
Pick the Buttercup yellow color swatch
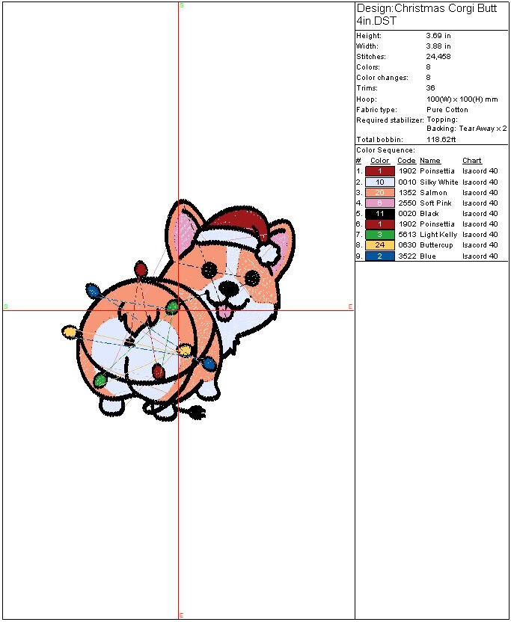[x=379, y=245]
